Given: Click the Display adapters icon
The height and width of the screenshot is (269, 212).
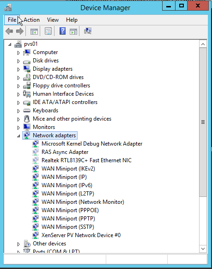Looking at the screenshot, I should click(27, 69).
